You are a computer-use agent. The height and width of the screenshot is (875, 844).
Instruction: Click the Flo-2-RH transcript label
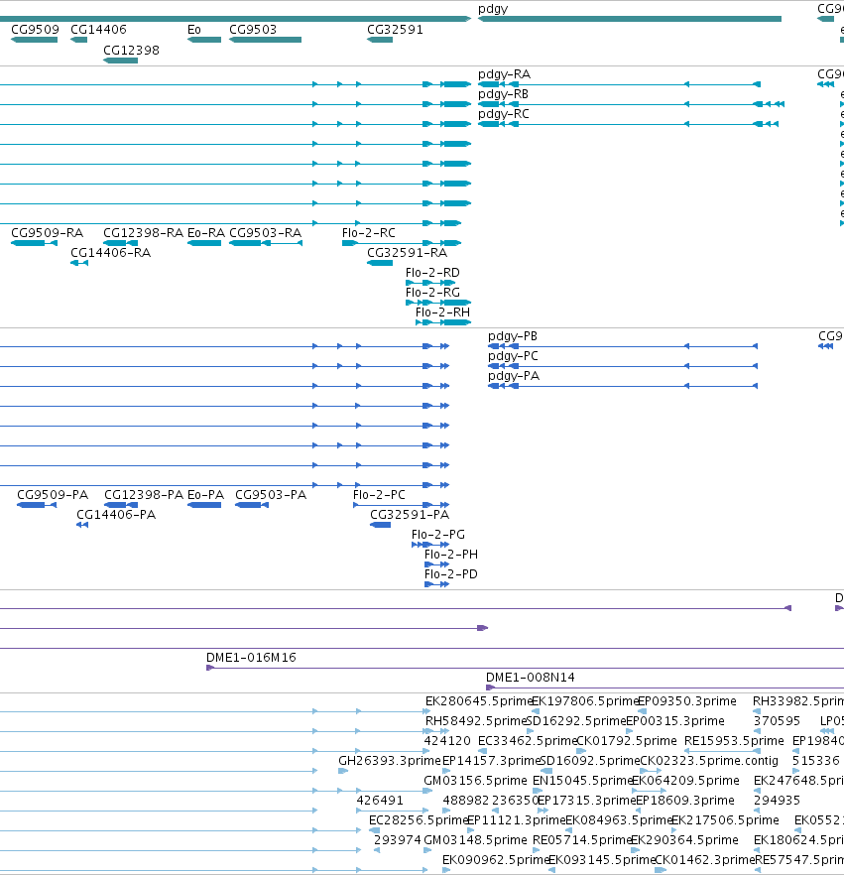click(443, 312)
